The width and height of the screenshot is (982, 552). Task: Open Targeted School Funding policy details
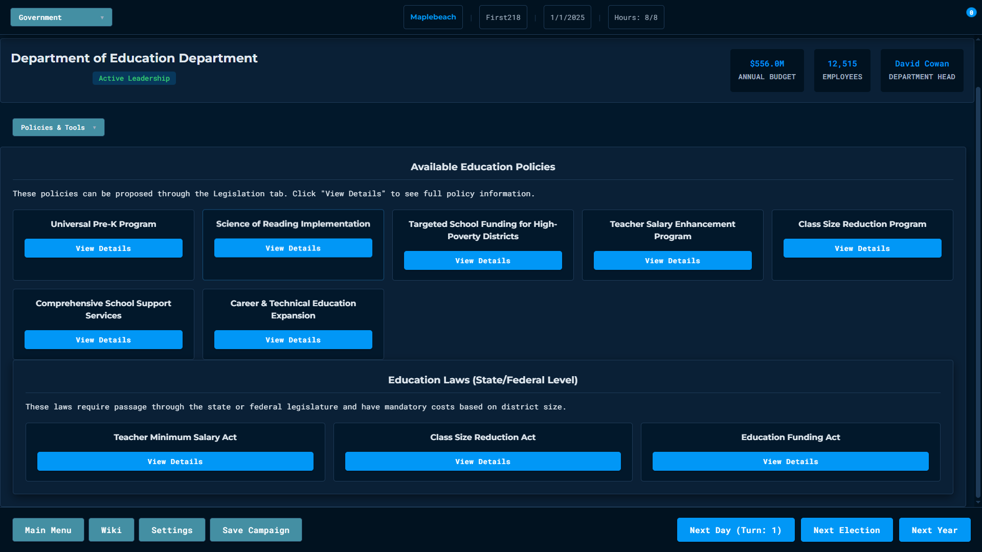483,261
